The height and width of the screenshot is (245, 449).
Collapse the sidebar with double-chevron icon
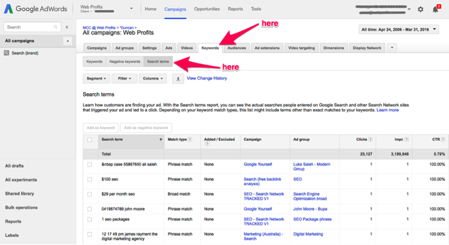[x=67, y=27]
